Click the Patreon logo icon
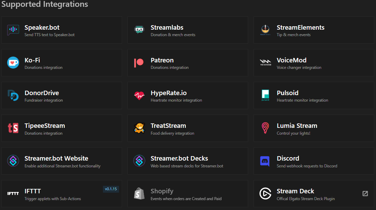Screen dimensions: 376x210 (x=139, y=63)
